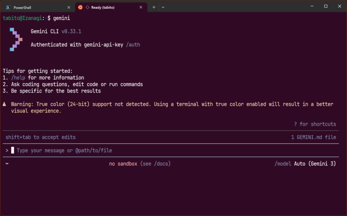
Task: Click the /auth command text
Action: [133, 44]
